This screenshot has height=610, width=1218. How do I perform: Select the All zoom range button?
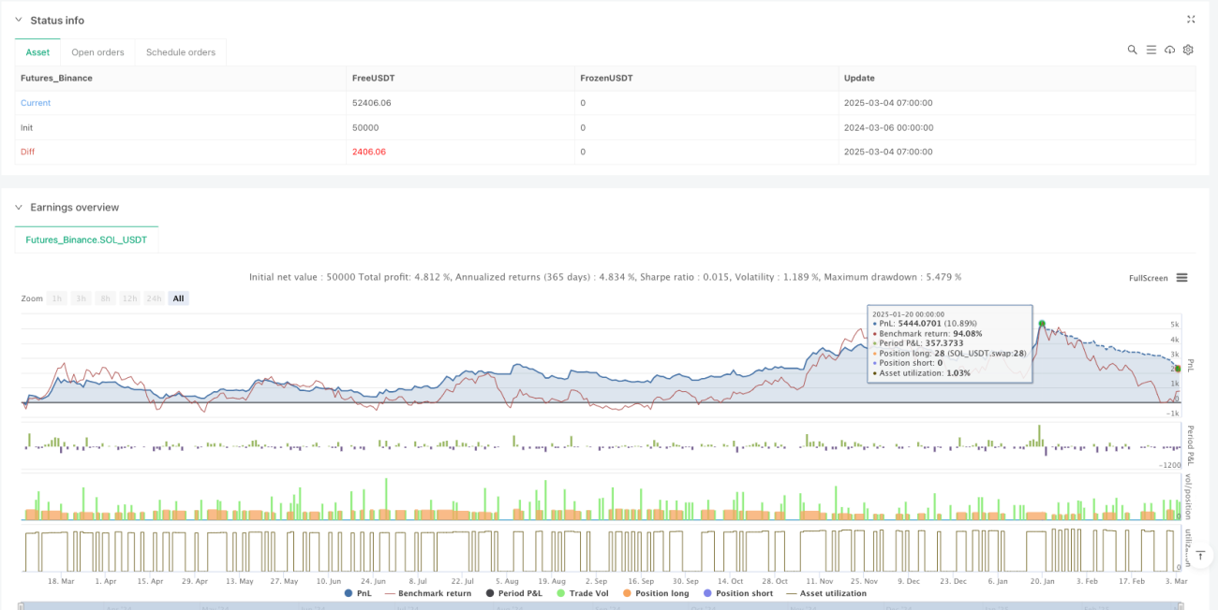point(178,298)
